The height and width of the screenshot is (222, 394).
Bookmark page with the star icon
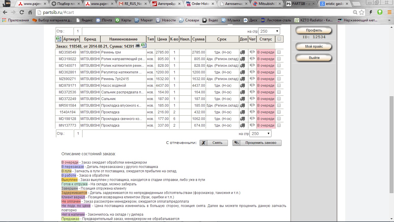[x=362, y=12]
